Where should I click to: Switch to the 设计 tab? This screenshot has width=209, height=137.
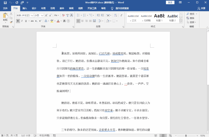pos(34,8)
